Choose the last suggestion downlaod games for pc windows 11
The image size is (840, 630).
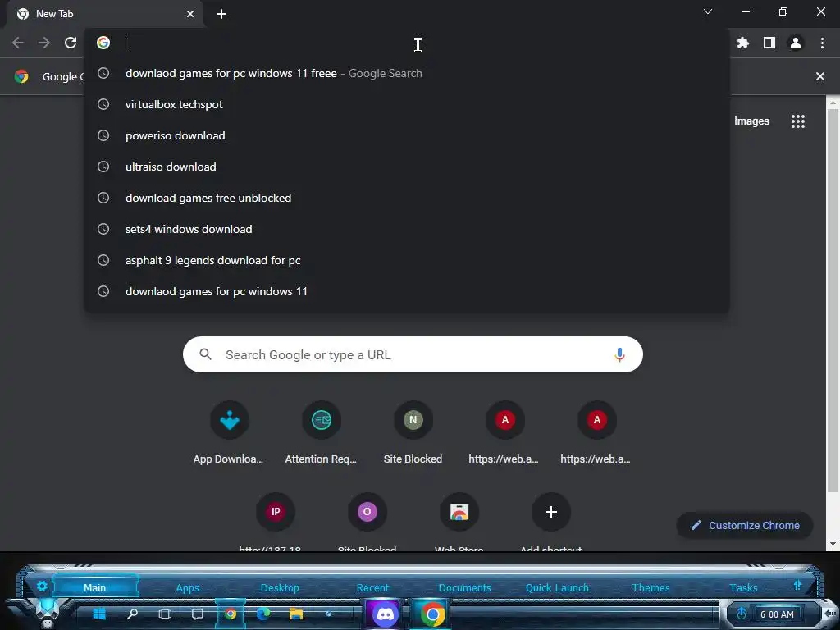[407, 291]
